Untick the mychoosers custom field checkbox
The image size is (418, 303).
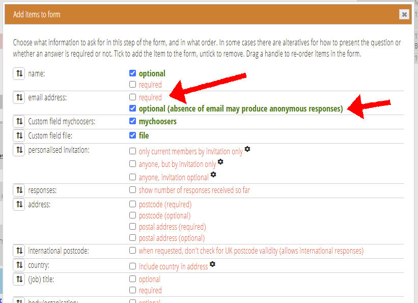point(132,121)
